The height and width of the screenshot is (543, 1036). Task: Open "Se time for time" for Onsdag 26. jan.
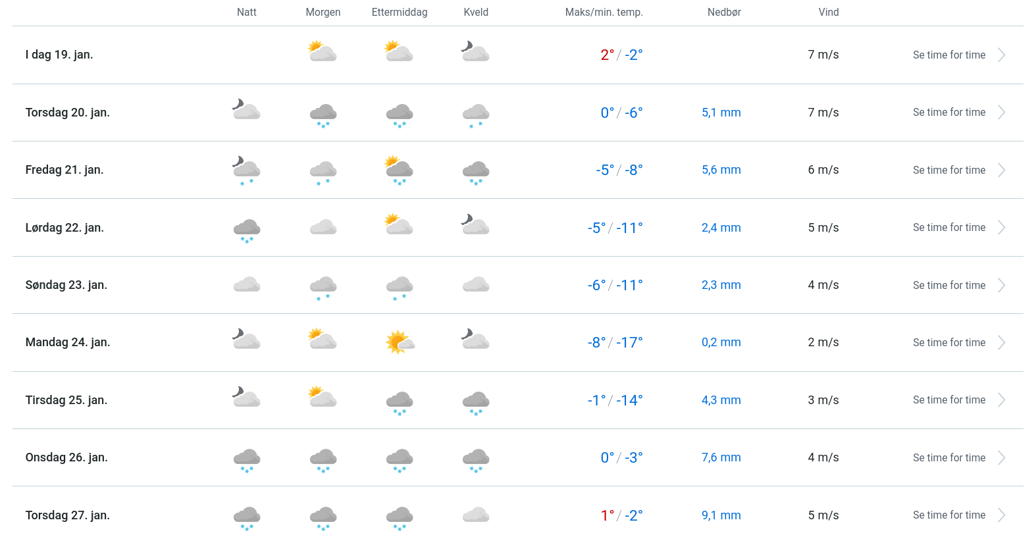coord(949,457)
